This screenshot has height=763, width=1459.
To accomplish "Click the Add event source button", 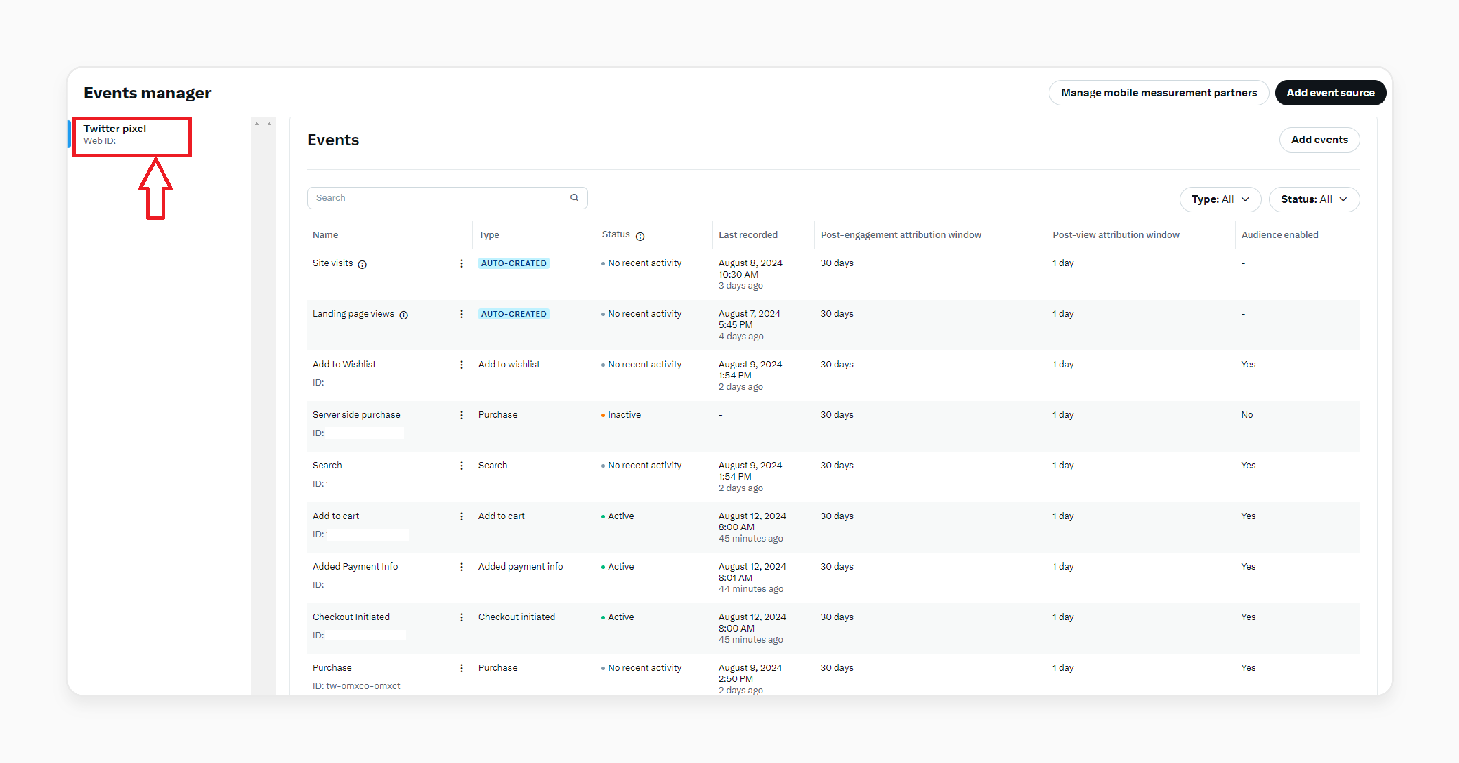I will pos(1330,92).
